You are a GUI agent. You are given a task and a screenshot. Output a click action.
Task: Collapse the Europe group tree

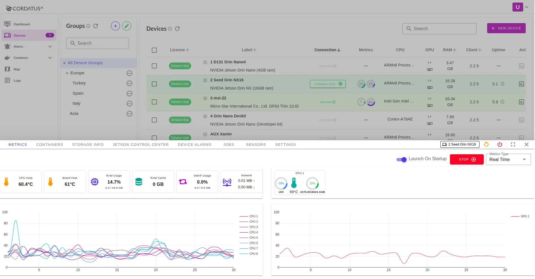pyautogui.click(x=67, y=73)
